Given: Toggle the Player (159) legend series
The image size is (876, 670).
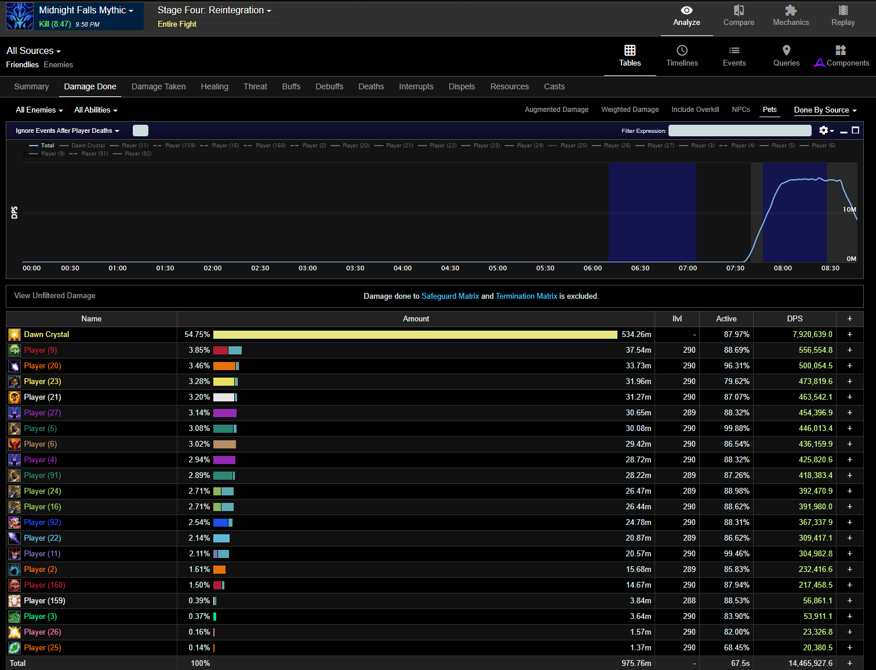Looking at the screenshot, I should pyautogui.click(x=175, y=146).
